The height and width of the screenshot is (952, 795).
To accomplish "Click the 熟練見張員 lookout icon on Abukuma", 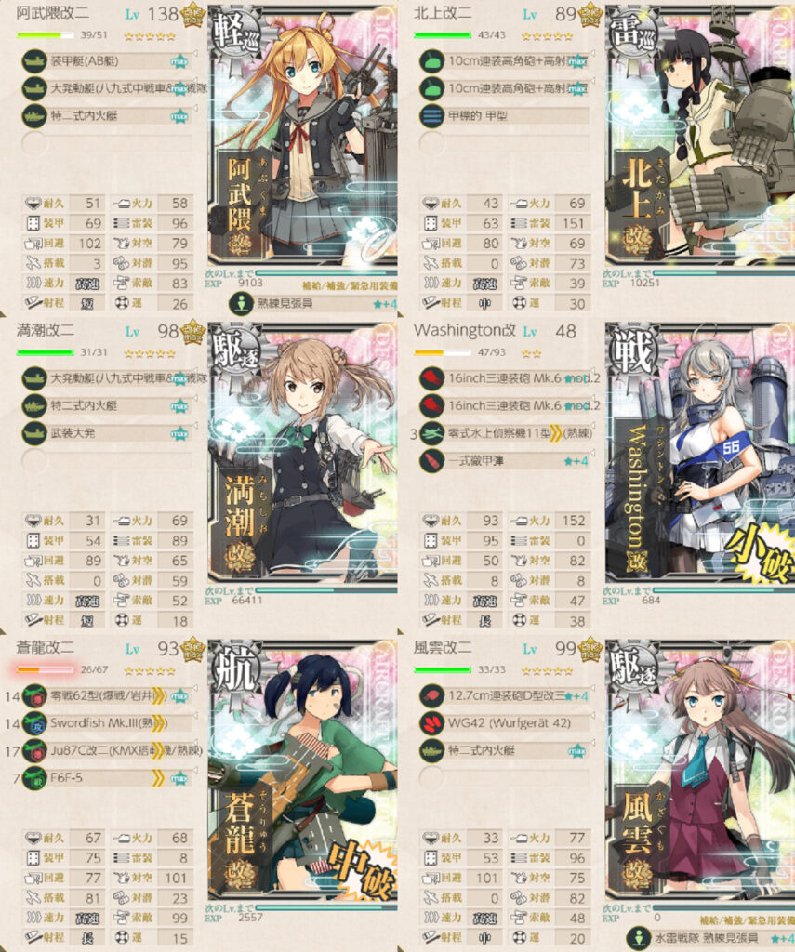I will tap(241, 303).
